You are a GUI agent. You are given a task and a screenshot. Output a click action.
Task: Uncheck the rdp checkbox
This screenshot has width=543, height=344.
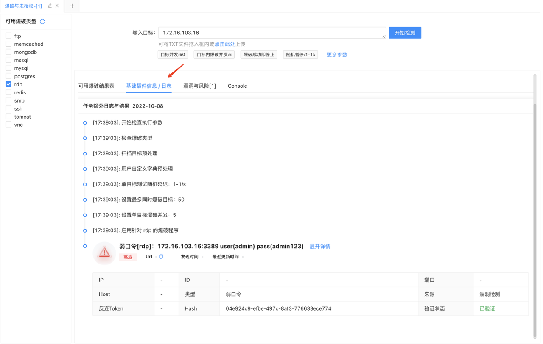tap(8, 84)
